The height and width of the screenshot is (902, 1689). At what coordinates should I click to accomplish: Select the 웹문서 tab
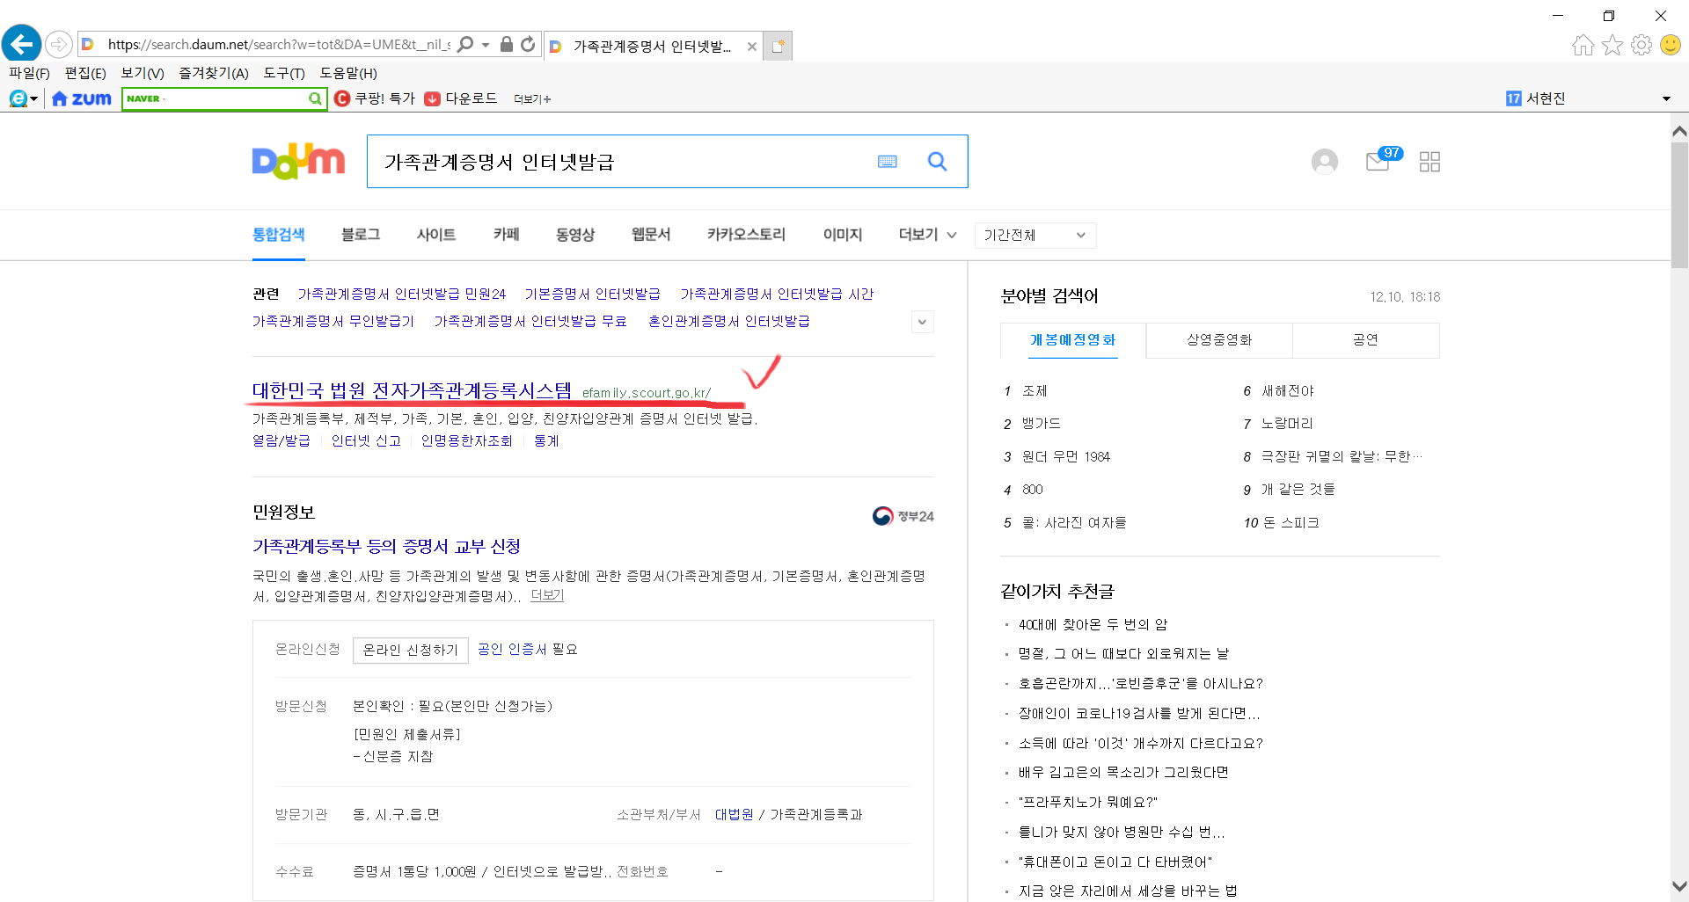651,235
